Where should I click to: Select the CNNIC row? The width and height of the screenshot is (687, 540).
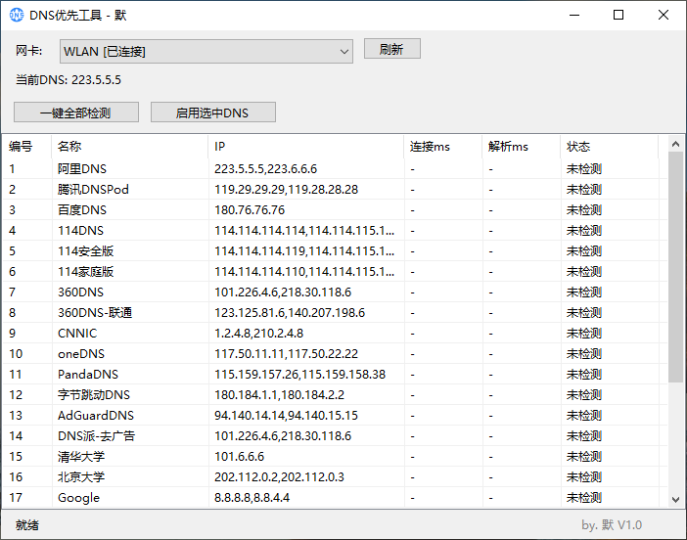tap(335, 334)
